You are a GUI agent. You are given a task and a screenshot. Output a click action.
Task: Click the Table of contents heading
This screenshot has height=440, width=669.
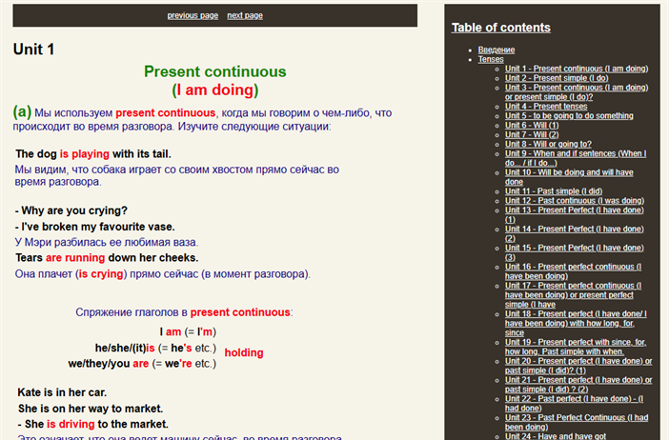[x=501, y=28]
